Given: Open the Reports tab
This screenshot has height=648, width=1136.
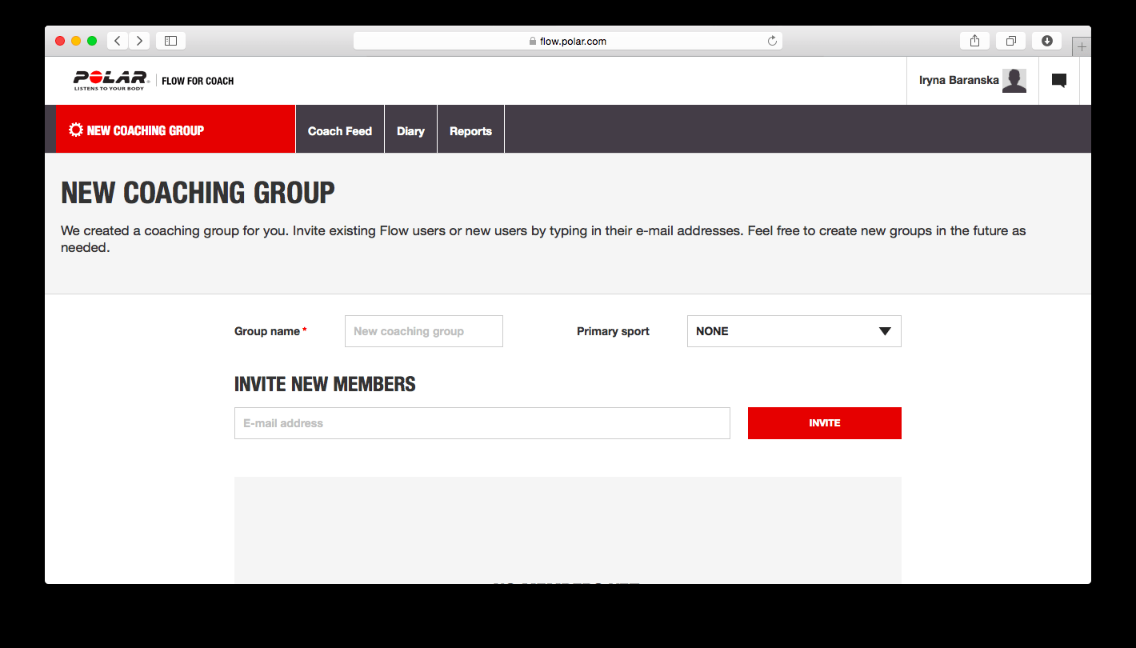Looking at the screenshot, I should tap(470, 131).
